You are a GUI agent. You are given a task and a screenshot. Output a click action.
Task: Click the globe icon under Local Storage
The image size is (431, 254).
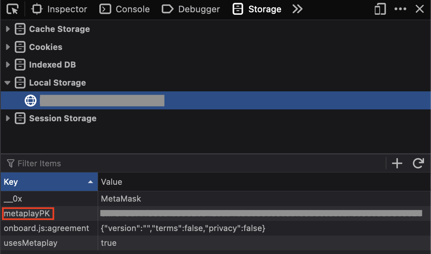(x=31, y=100)
